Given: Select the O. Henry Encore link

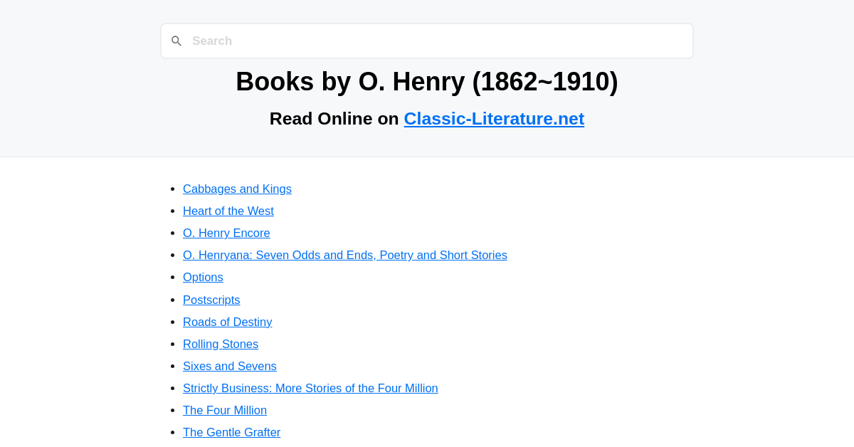Looking at the screenshot, I should click(x=226, y=233).
